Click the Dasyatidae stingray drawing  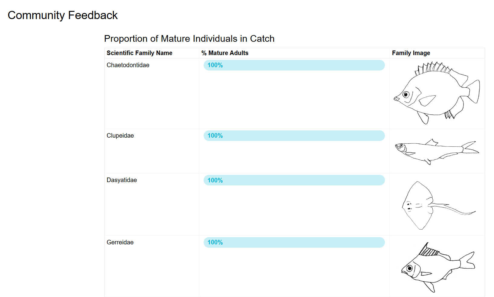tap(439, 205)
